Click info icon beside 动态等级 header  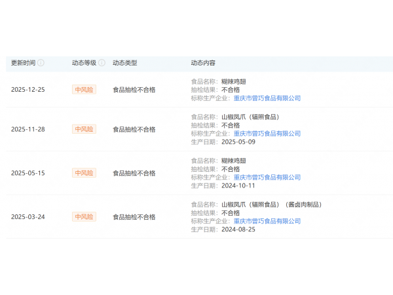[x=102, y=63]
